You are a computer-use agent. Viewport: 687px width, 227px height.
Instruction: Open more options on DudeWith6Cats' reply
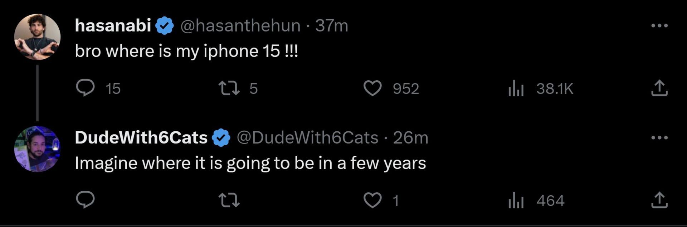[659, 138]
